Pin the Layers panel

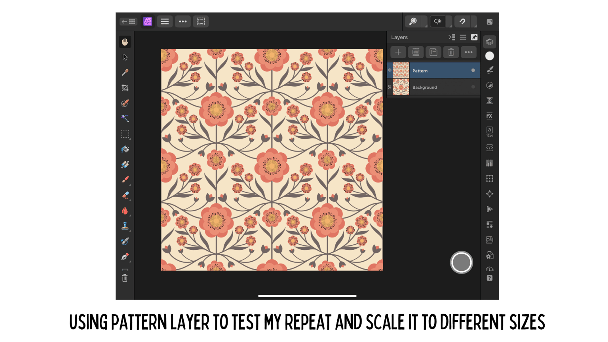click(474, 37)
